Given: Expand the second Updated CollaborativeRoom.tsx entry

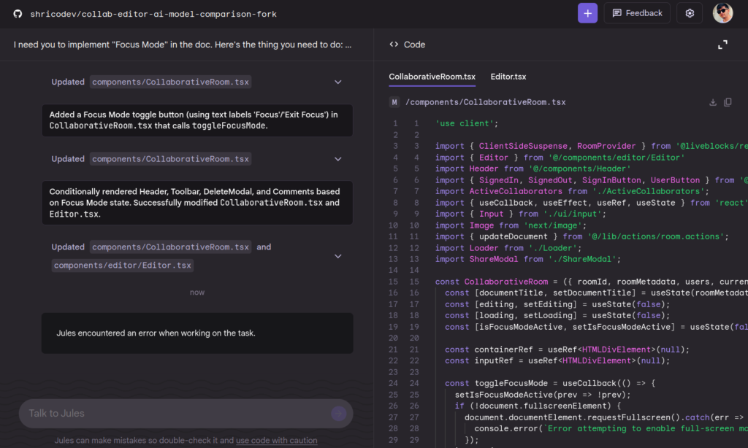Looking at the screenshot, I should point(337,159).
